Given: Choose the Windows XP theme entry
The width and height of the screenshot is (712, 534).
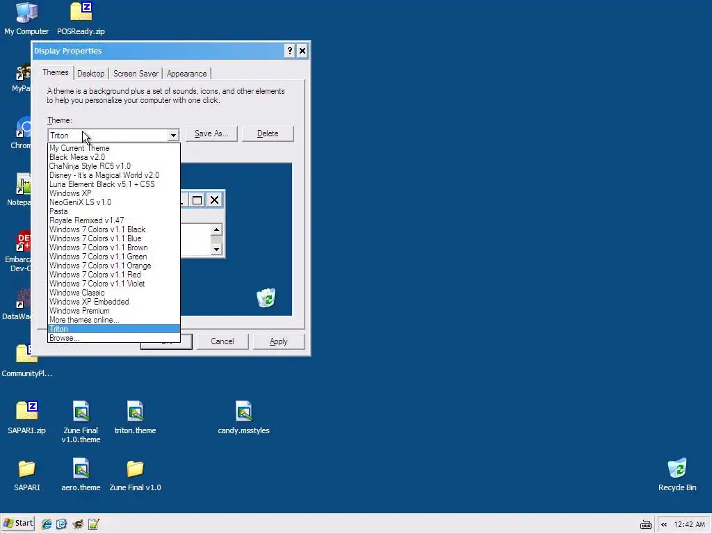Looking at the screenshot, I should tap(113, 193).
